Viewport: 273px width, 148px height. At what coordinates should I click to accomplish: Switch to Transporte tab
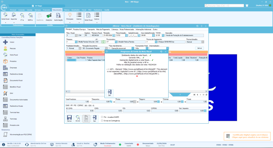click(x=91, y=29)
